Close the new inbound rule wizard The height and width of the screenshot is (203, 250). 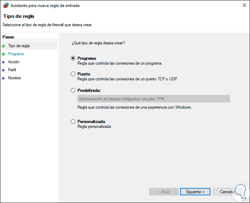tap(244, 5)
